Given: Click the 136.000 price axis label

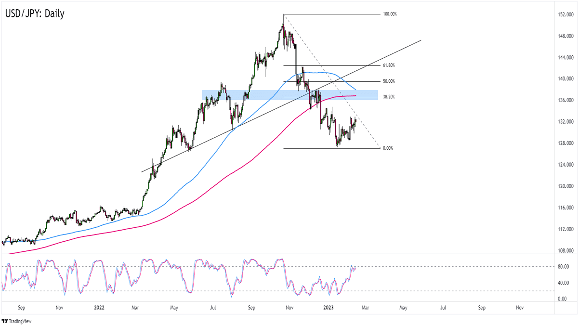Looking at the screenshot, I should (x=563, y=100).
